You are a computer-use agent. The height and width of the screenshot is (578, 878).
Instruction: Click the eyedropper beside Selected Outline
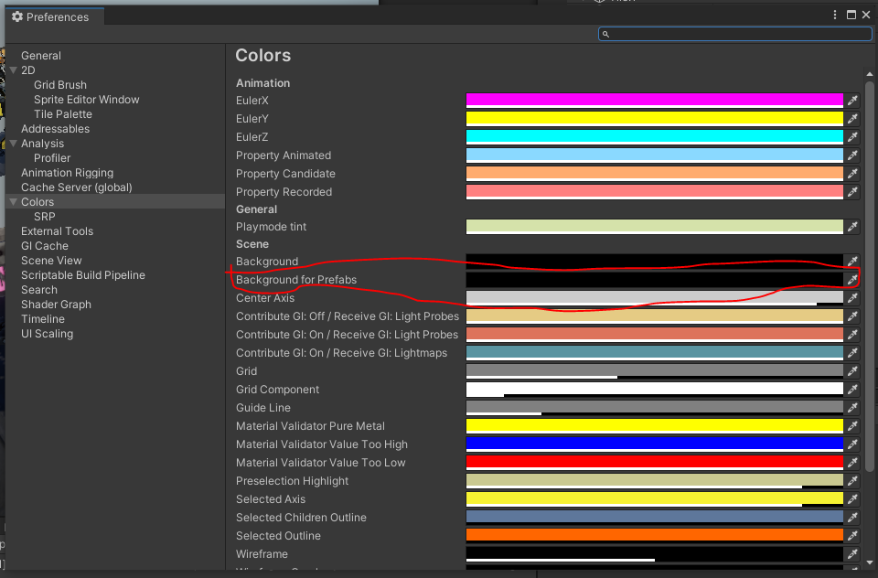(x=853, y=536)
